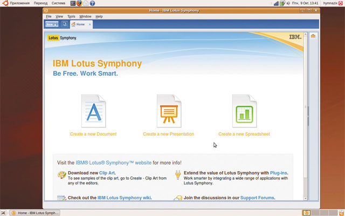Screen dimensions: 345x216
Task: Click the mail envelope icon in top panel
Action: tap(86, 3)
